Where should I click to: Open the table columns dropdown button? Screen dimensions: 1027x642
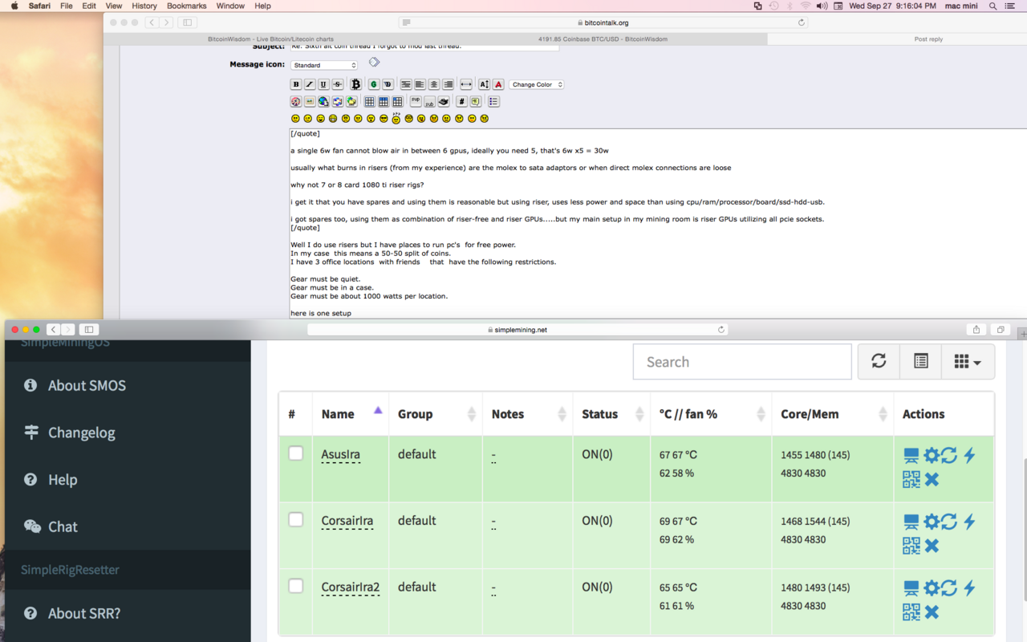pos(968,361)
